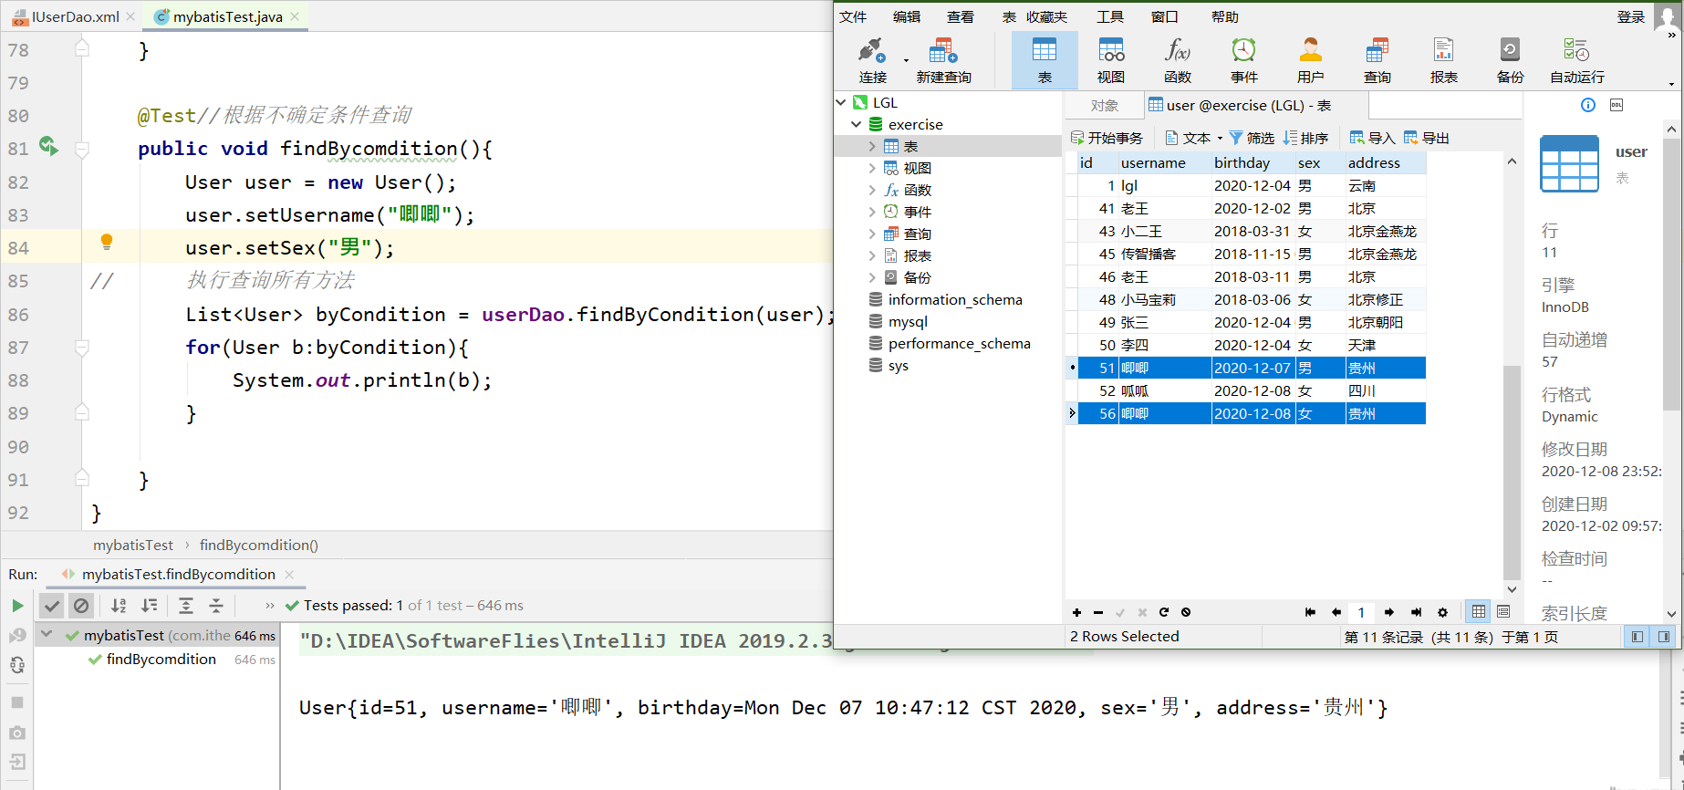Toggle the right information pane button
The width and height of the screenshot is (1684, 790).
point(1663,637)
